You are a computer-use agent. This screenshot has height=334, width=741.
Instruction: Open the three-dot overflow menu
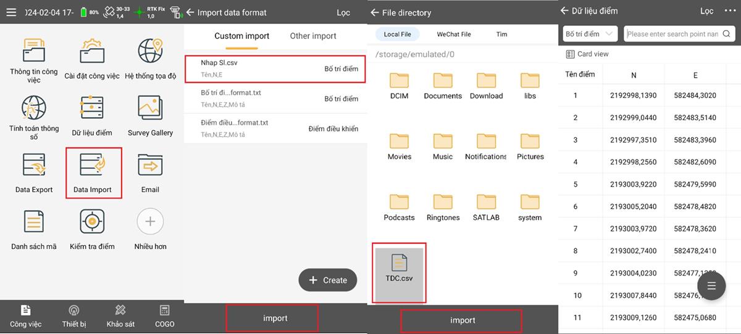click(729, 11)
